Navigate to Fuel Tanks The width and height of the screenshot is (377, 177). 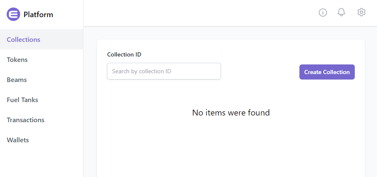pyautogui.click(x=23, y=100)
